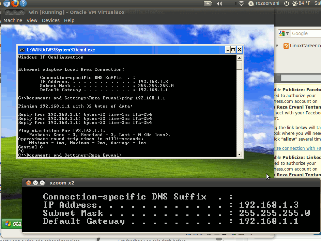This screenshot has width=321, height=241.
Task: Close the xzoom x2 window
Action: click(x=29, y=183)
